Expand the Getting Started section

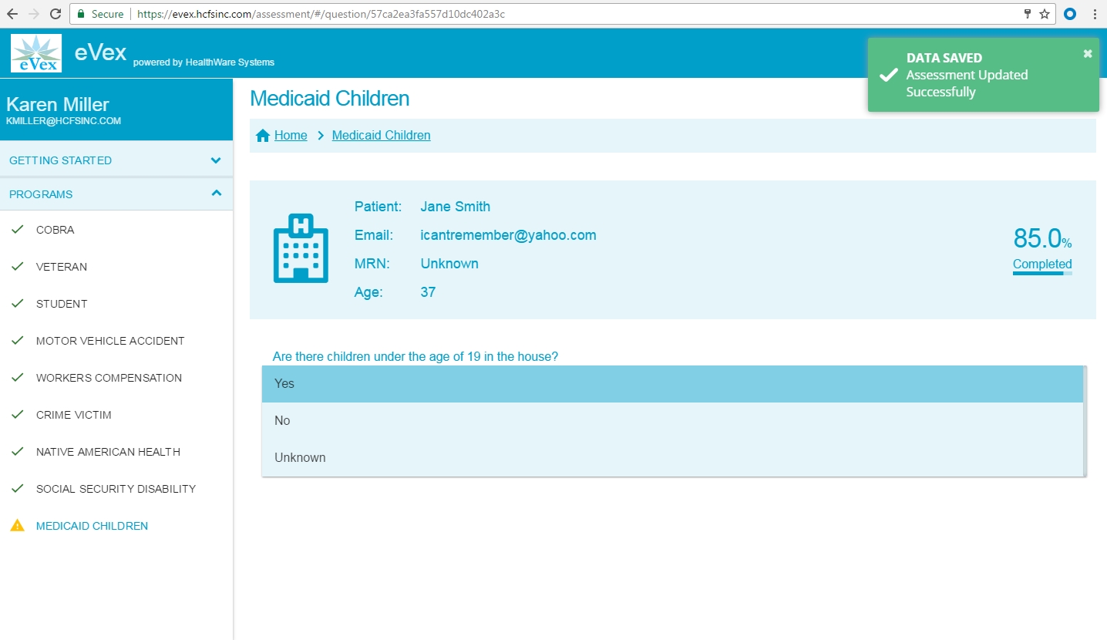click(116, 160)
